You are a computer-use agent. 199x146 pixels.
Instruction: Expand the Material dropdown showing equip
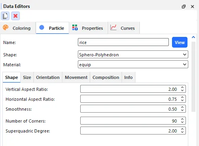pyautogui.click(x=133, y=65)
